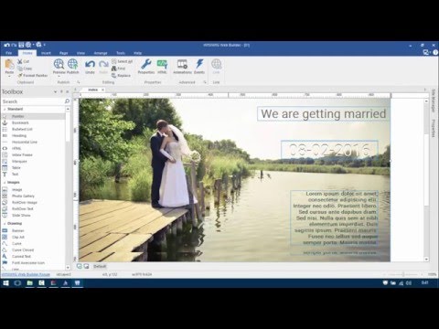Switch to the Arrange ribbon tab
Image resolution: width=439 pixels, height=329 pixels.
[101, 53]
